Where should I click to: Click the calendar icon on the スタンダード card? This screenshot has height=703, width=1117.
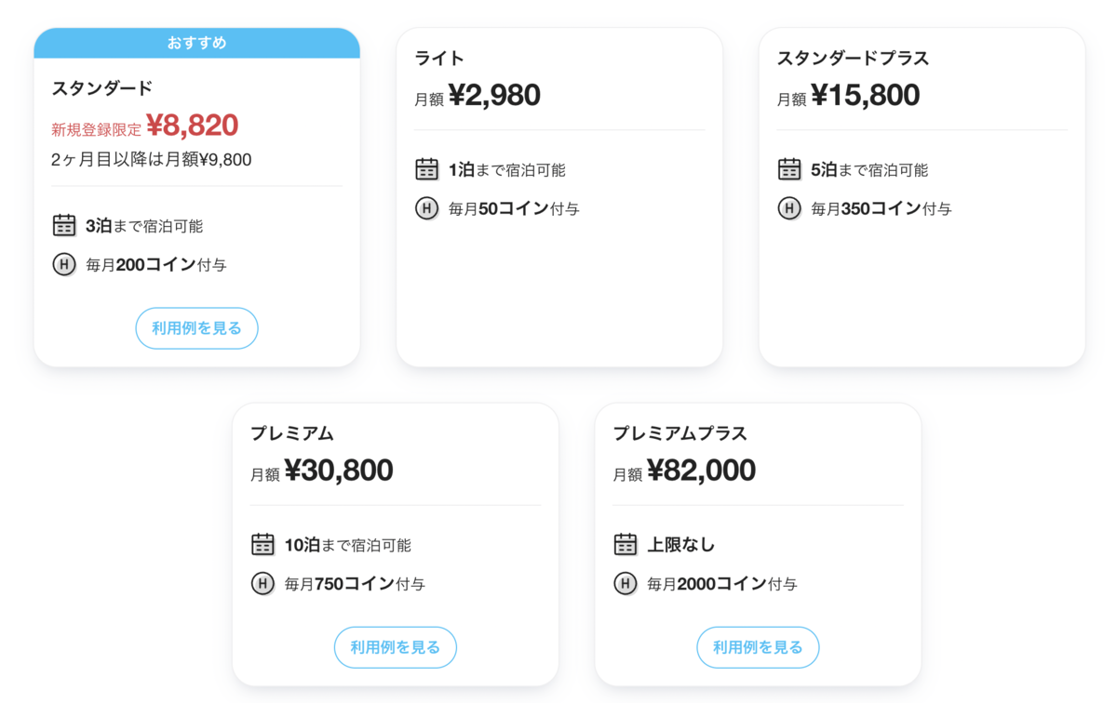(x=63, y=225)
